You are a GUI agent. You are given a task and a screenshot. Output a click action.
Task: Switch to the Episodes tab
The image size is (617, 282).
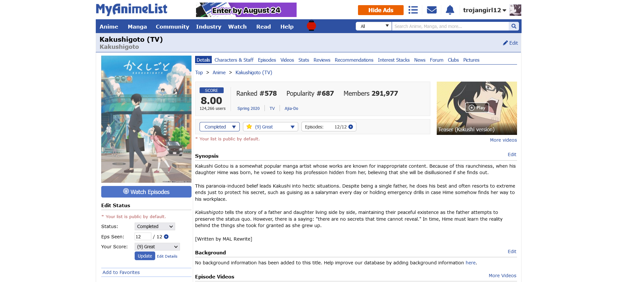(x=267, y=60)
